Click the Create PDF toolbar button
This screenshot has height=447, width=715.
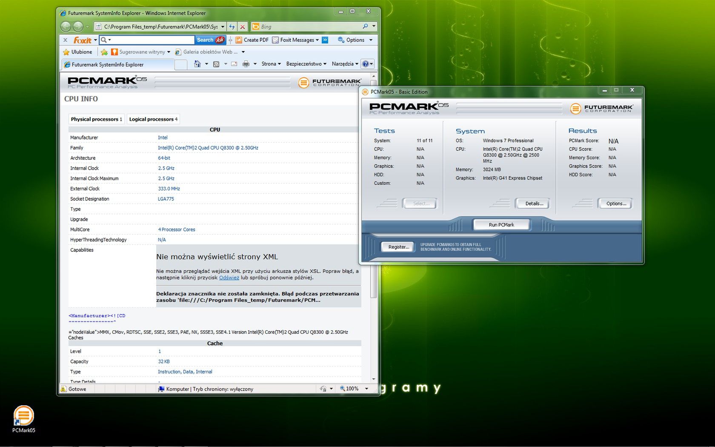(x=252, y=40)
